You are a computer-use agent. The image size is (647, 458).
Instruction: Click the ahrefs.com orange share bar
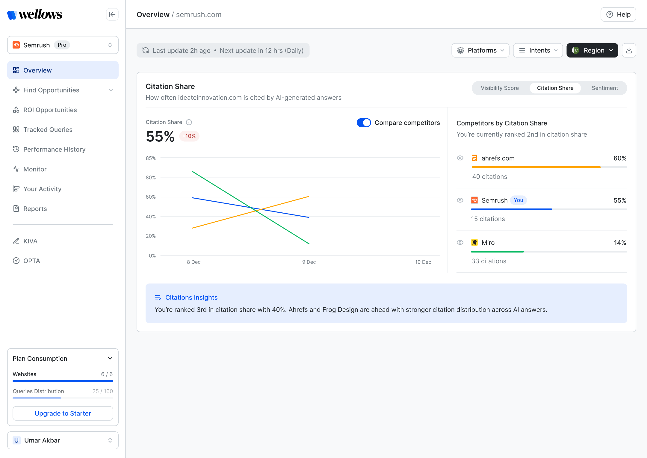click(536, 167)
